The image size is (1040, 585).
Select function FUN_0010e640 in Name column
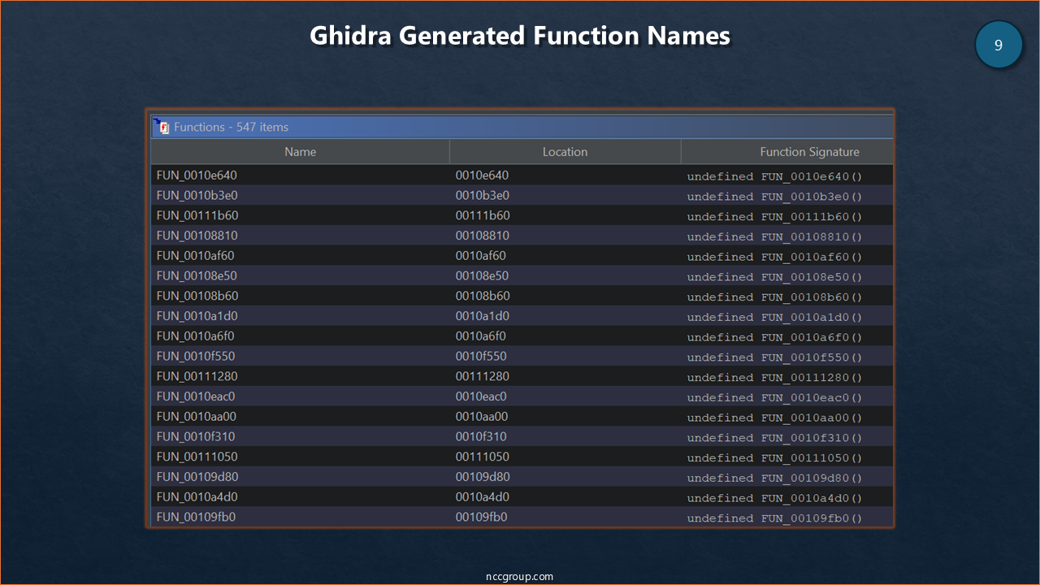tap(197, 175)
